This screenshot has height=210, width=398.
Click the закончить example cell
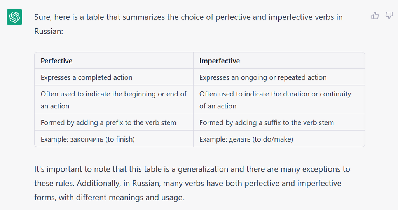[88, 139]
